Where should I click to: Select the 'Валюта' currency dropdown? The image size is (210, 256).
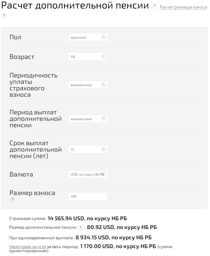point(88,174)
